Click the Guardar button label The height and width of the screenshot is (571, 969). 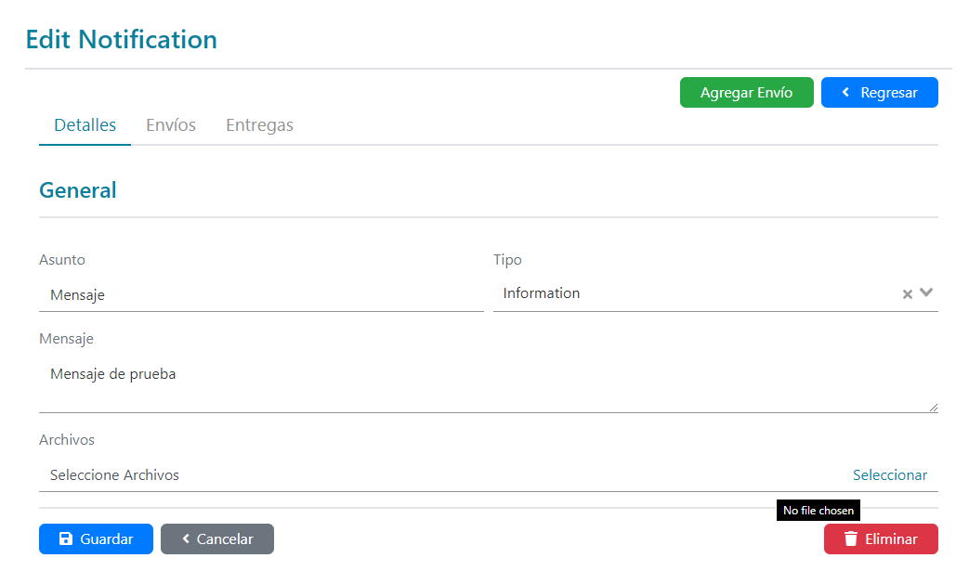[107, 539]
